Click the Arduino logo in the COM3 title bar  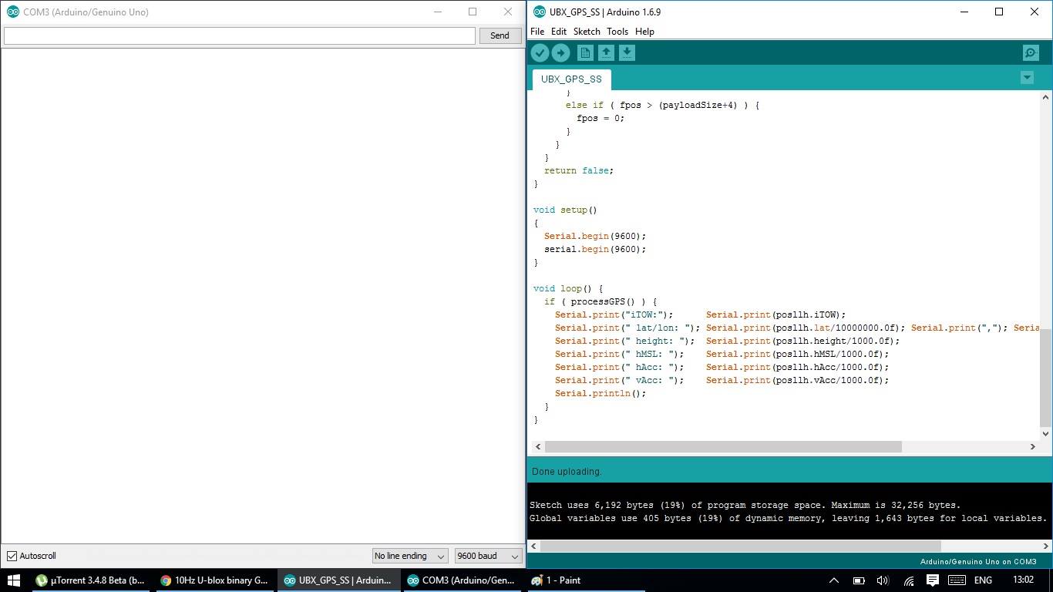[x=12, y=12]
